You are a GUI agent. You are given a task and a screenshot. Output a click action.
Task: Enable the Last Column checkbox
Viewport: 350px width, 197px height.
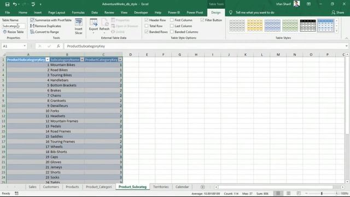tap(172, 26)
